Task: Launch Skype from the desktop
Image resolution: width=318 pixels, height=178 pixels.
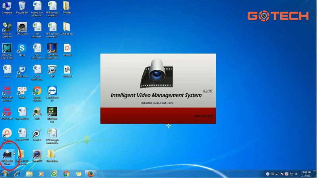Action: 22,49
